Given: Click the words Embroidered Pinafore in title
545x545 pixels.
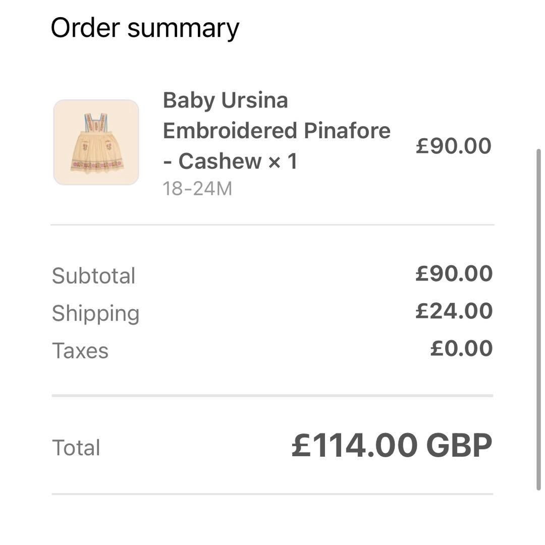Looking at the screenshot, I should (277, 131).
